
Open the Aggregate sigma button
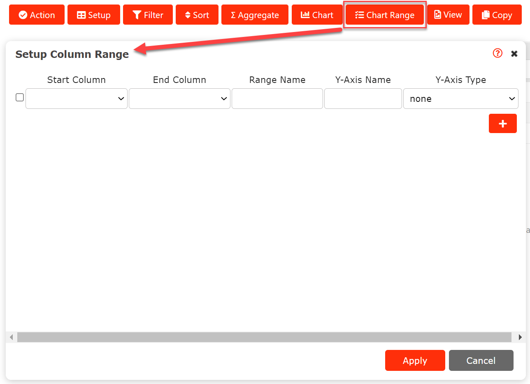(x=255, y=15)
